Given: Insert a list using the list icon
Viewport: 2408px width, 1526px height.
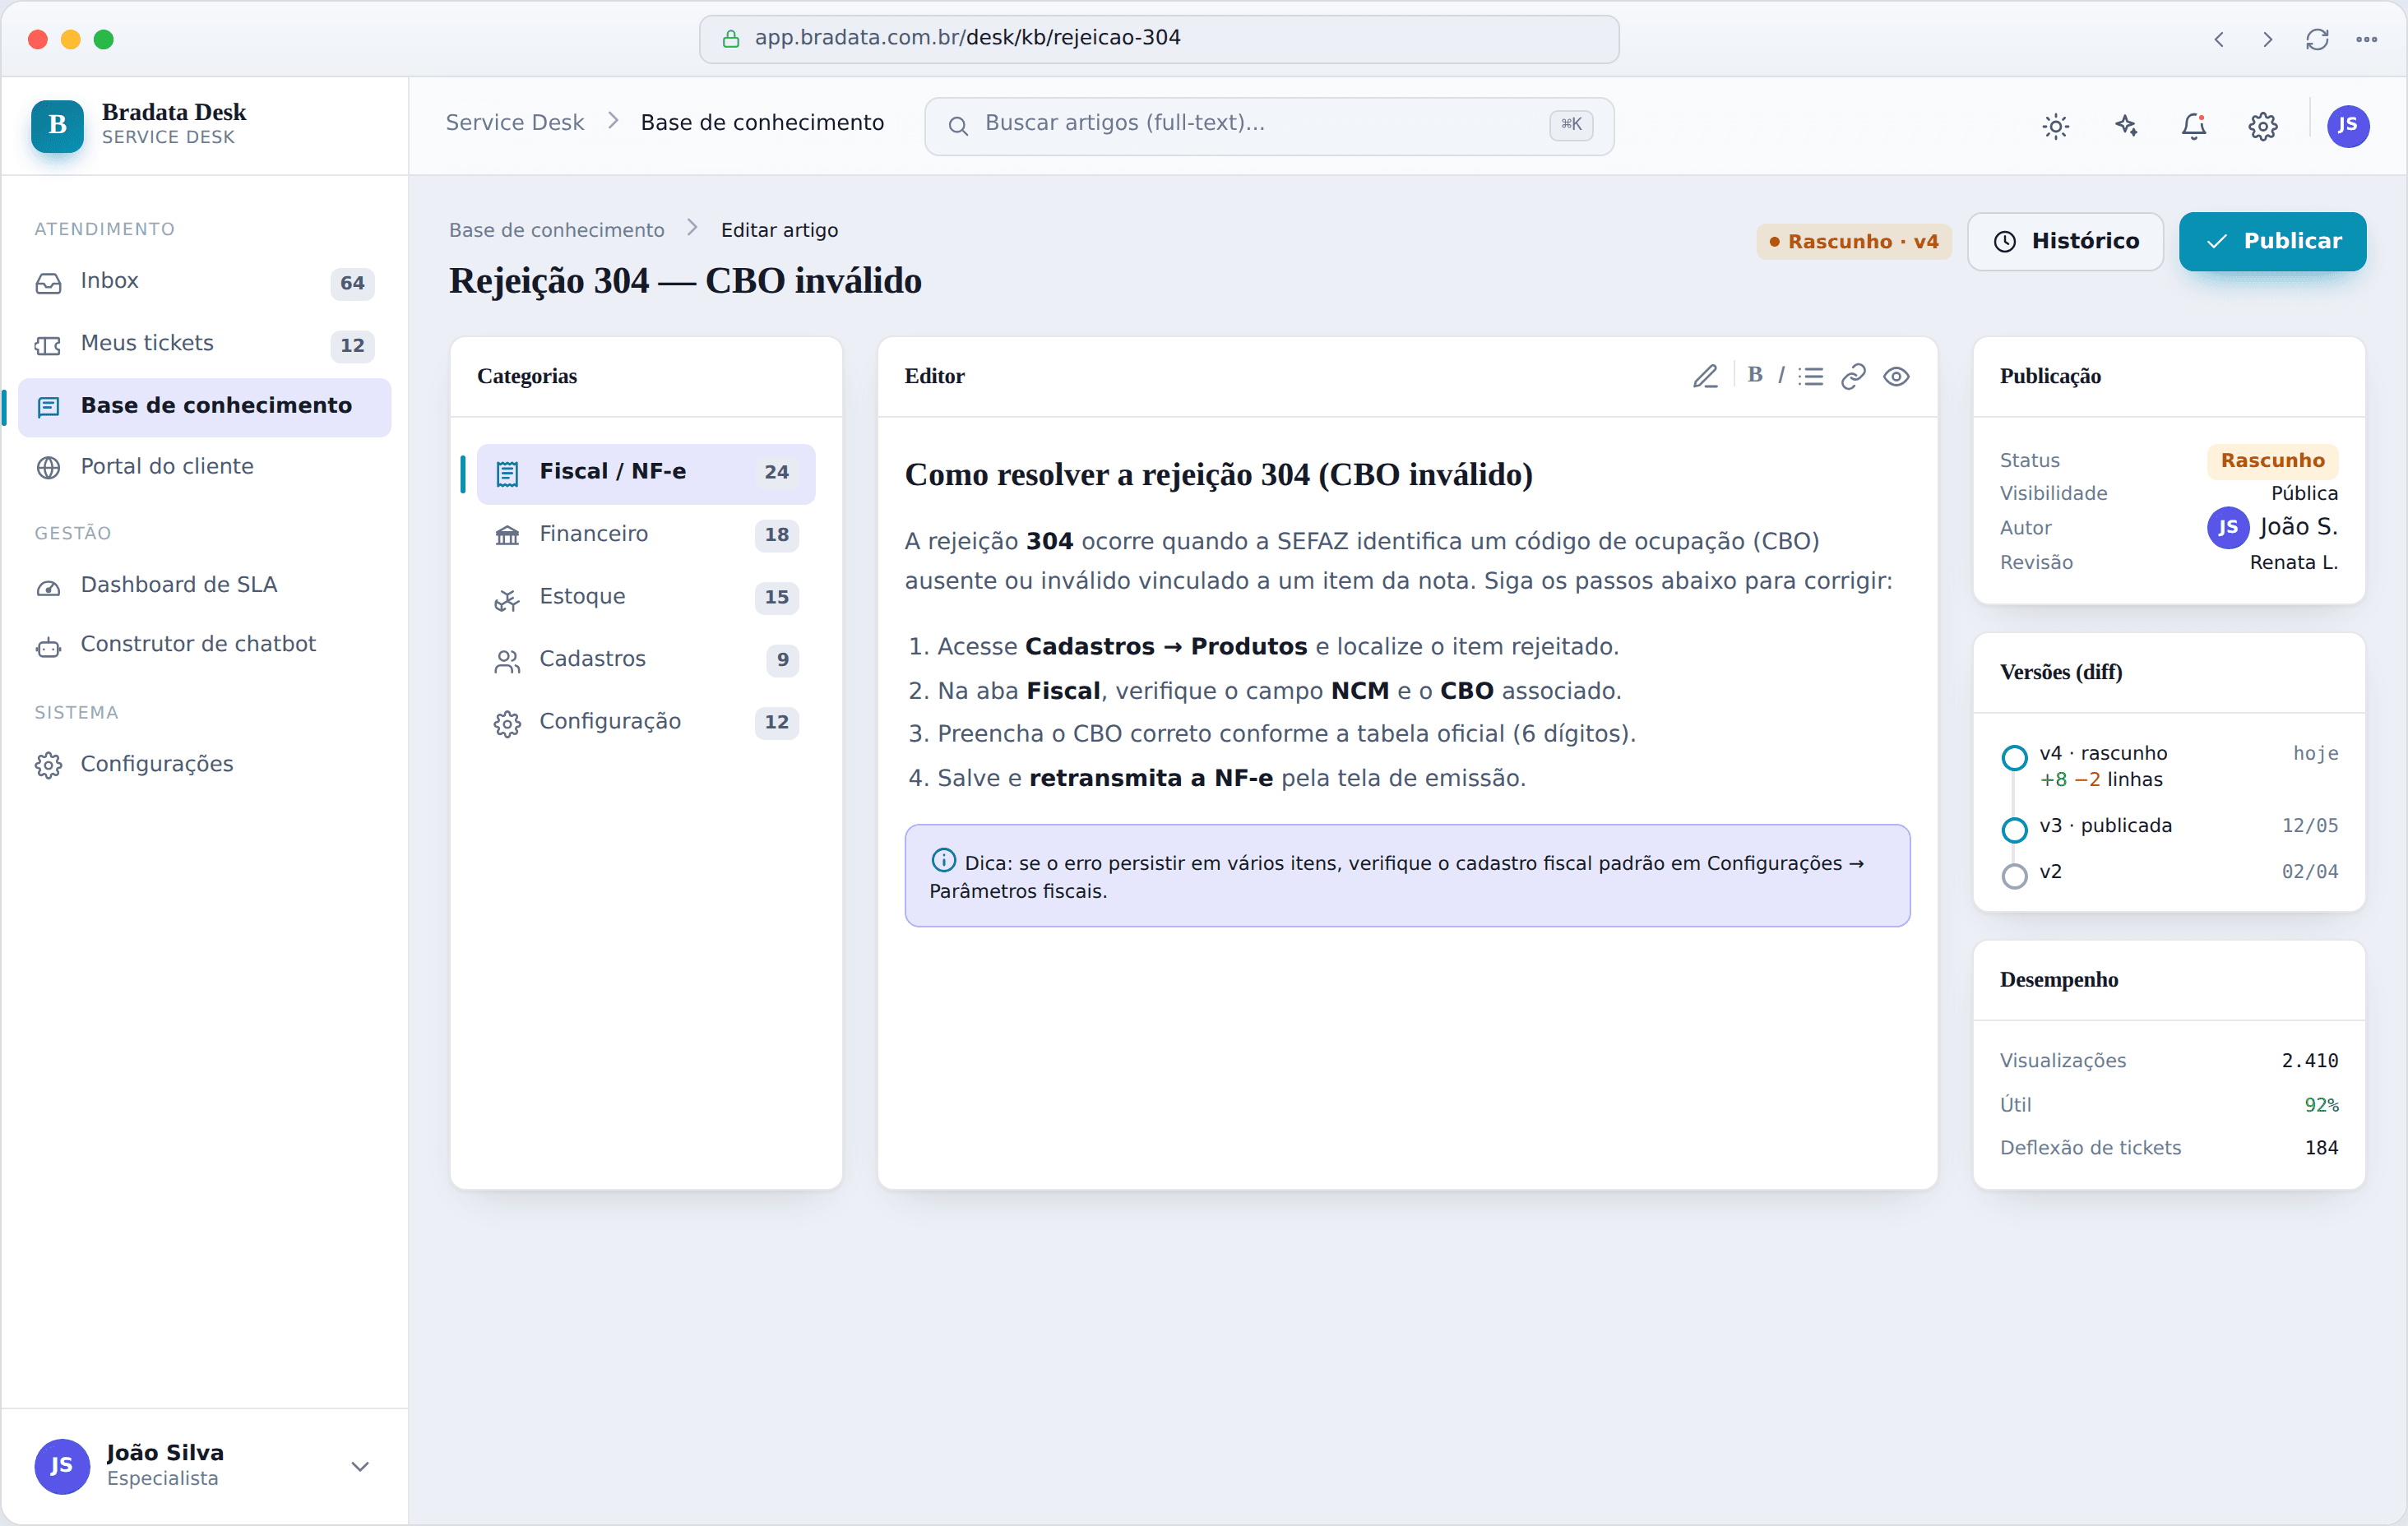Looking at the screenshot, I should click(x=1811, y=376).
